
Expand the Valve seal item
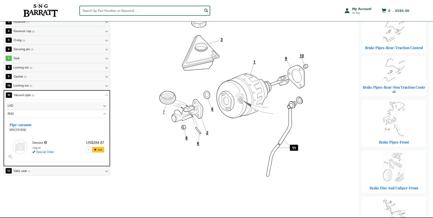(106, 171)
